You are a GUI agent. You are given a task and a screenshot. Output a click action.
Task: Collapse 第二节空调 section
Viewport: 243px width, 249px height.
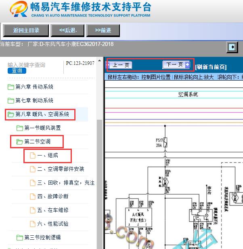point(37,142)
